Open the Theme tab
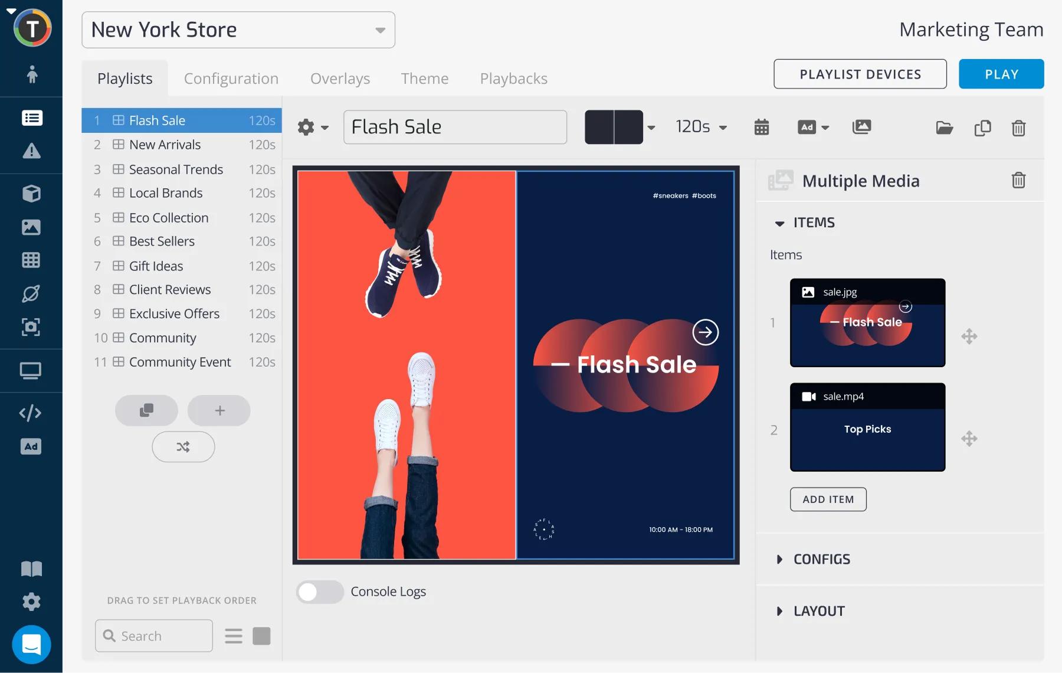This screenshot has width=1062, height=673. 424,79
